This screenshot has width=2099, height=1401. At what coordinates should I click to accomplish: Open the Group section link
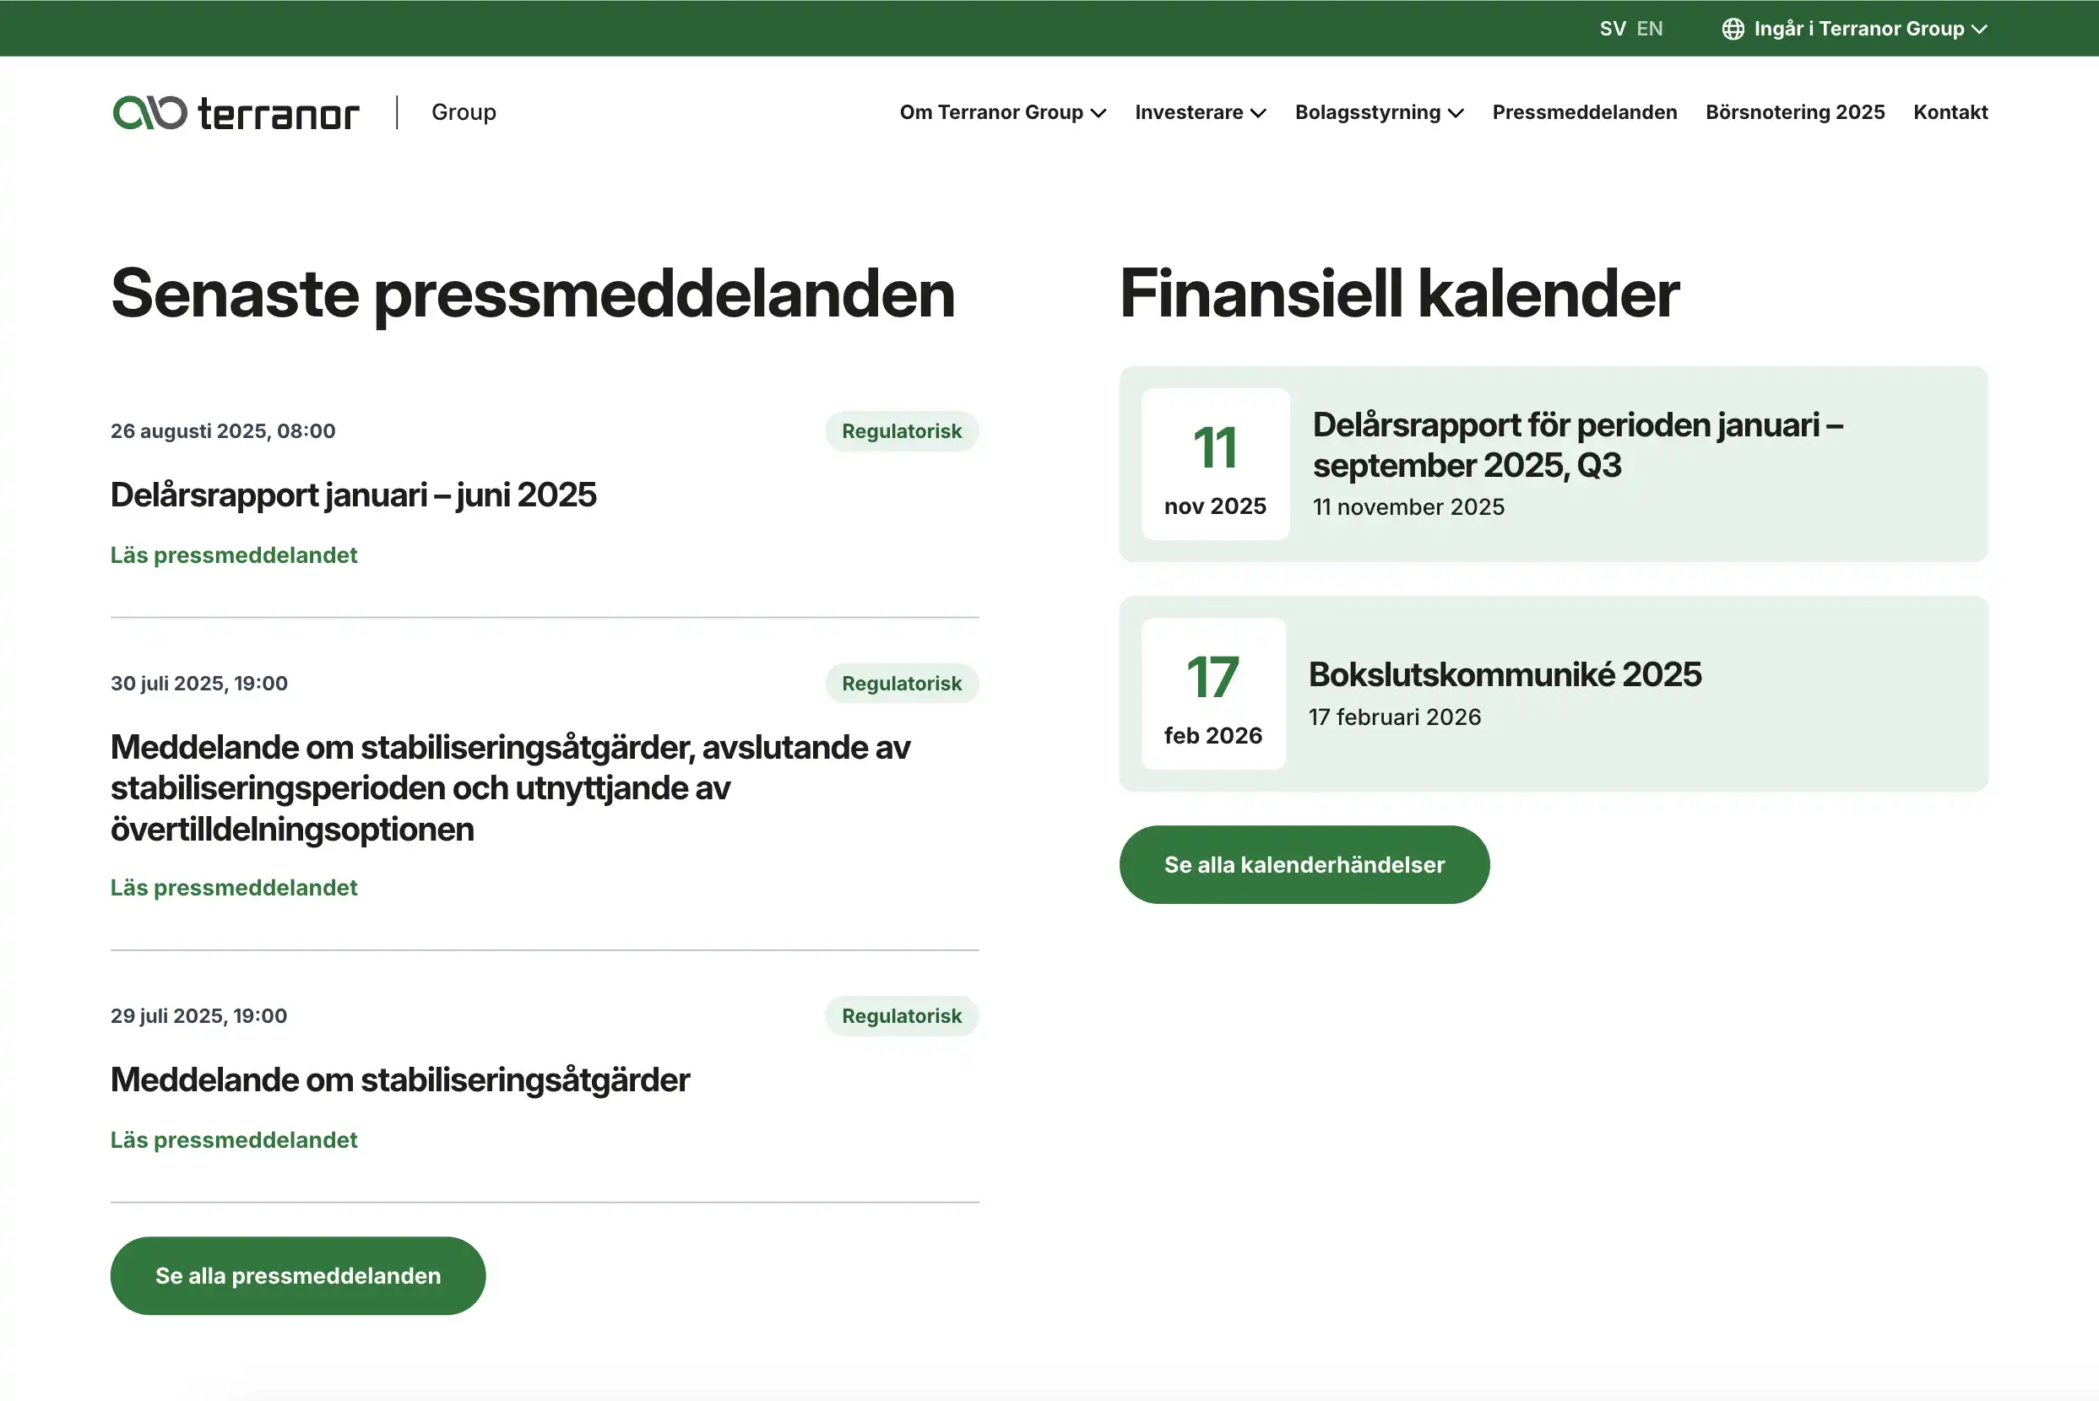[463, 111]
